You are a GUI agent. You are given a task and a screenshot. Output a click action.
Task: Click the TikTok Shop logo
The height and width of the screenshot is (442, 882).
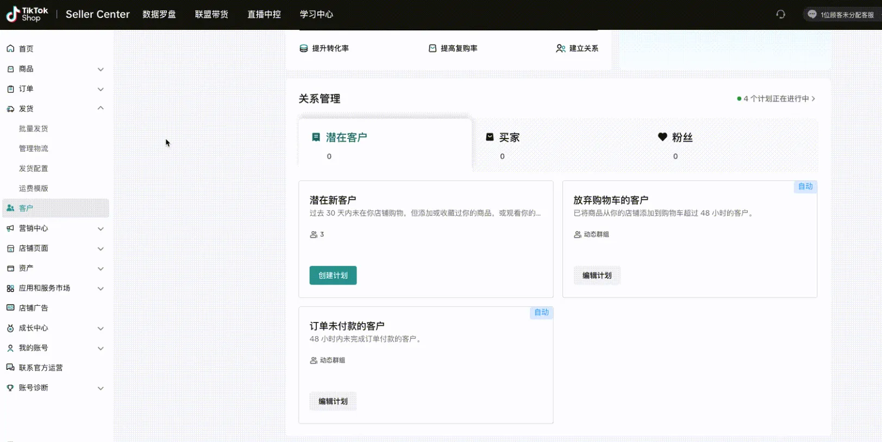point(27,14)
